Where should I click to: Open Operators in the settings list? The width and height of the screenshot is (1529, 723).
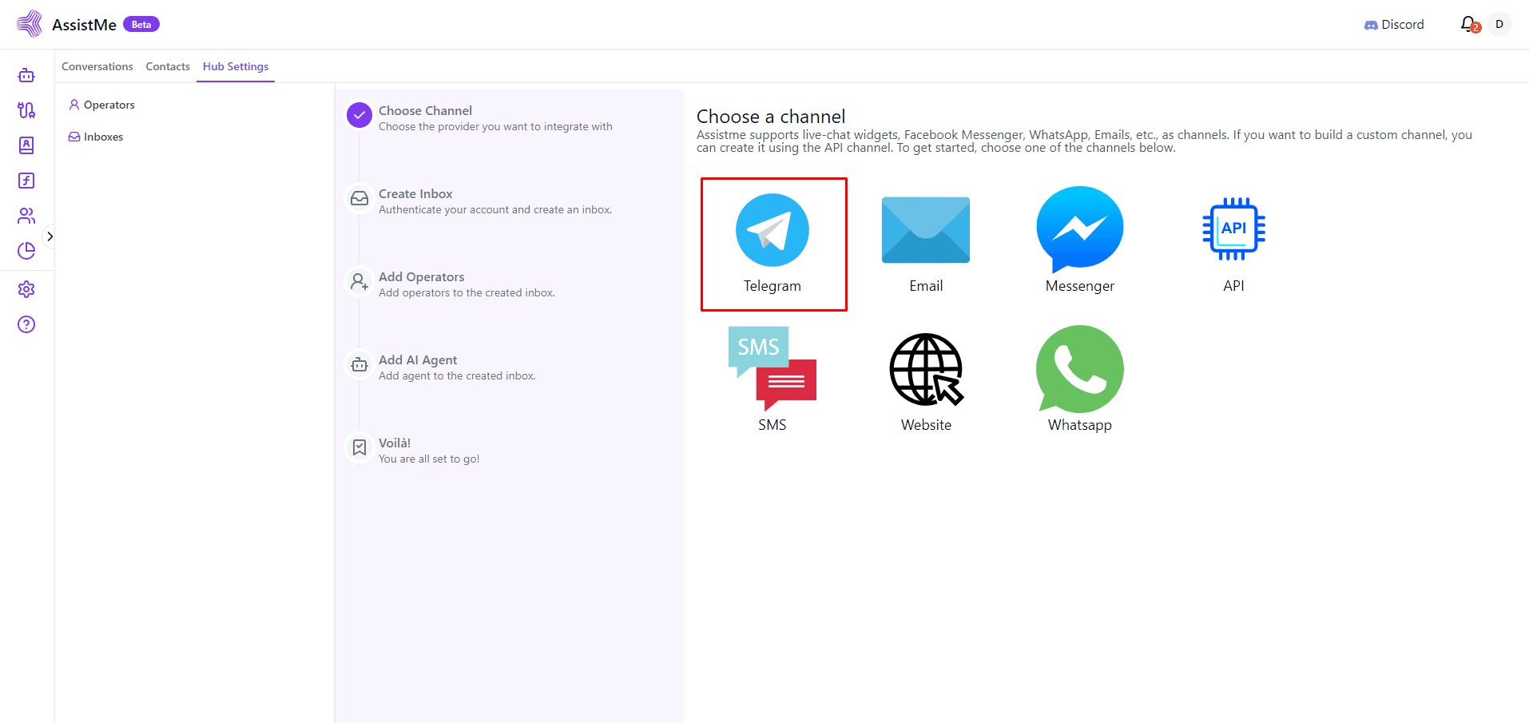click(101, 105)
